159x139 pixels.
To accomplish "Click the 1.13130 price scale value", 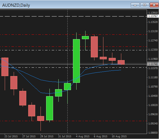I will coord(153,31).
